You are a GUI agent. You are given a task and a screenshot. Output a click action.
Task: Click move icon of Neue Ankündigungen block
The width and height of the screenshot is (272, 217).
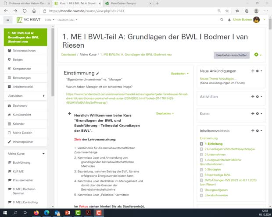pyautogui.click(x=253, y=71)
